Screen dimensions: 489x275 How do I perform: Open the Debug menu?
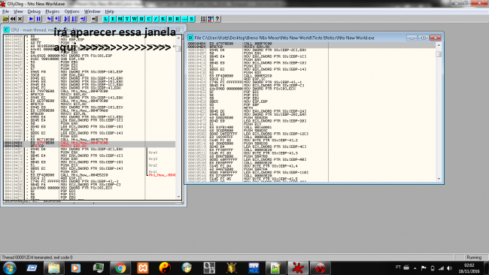(x=34, y=11)
